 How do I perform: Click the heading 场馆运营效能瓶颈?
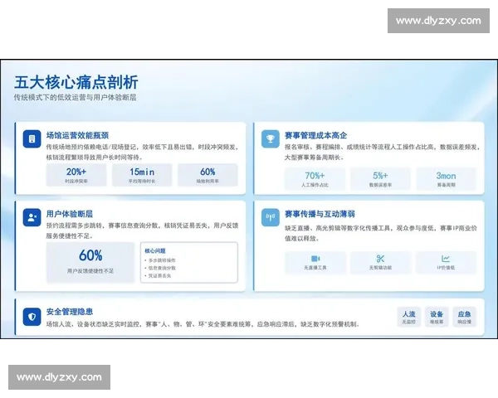(x=77, y=135)
